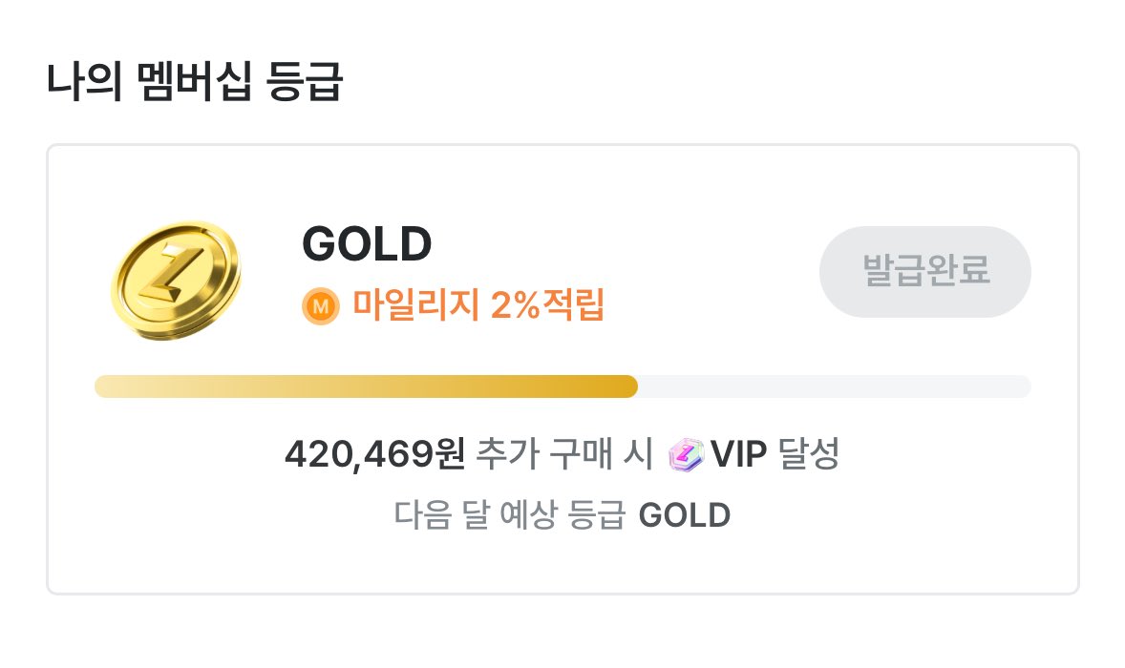Click the VIP 달성 label

pos(775,453)
